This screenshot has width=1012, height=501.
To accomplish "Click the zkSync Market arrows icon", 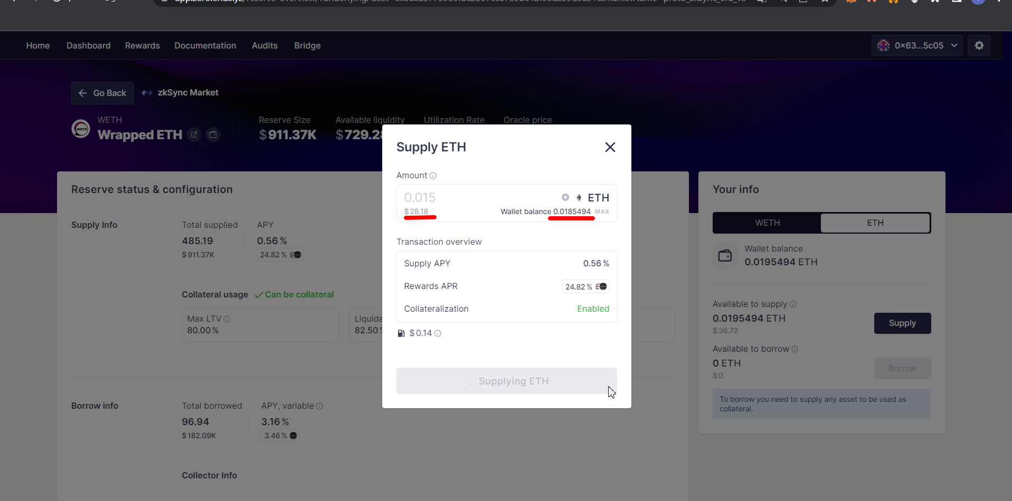I will [147, 93].
